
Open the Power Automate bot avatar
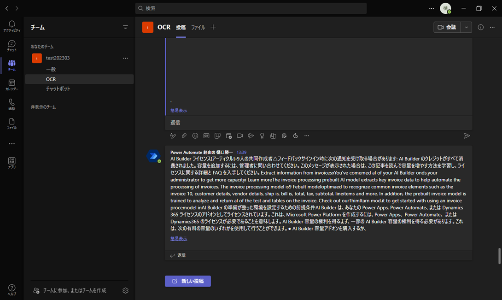(154, 156)
